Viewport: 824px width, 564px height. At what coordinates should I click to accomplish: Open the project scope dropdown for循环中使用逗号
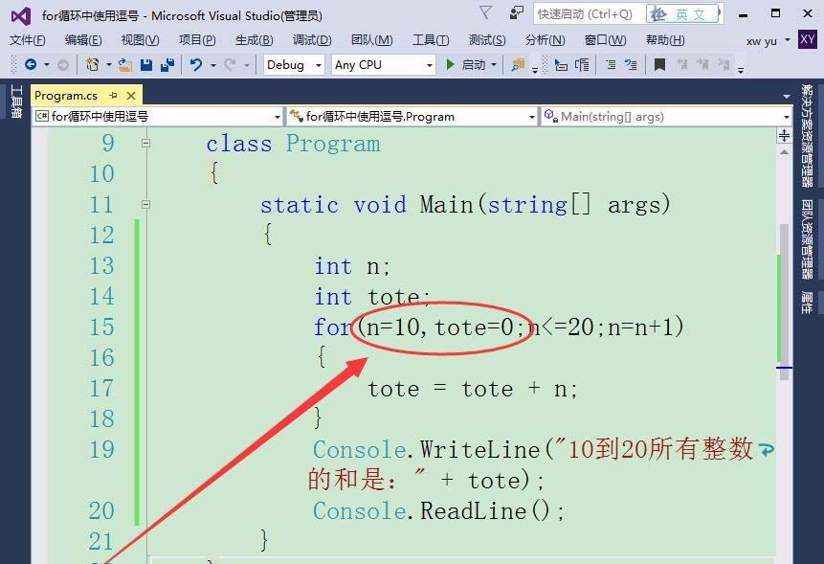point(158,116)
